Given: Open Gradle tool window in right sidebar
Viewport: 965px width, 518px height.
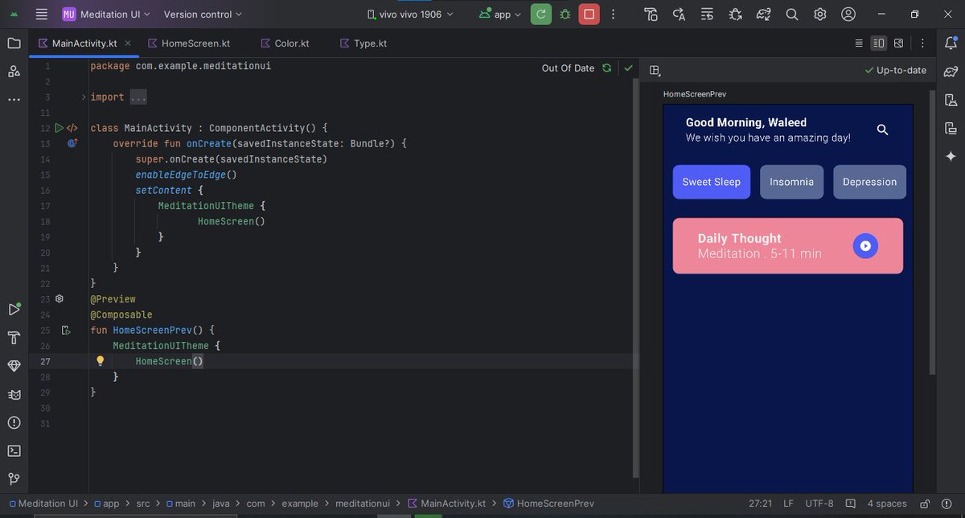Looking at the screenshot, I should [951, 72].
